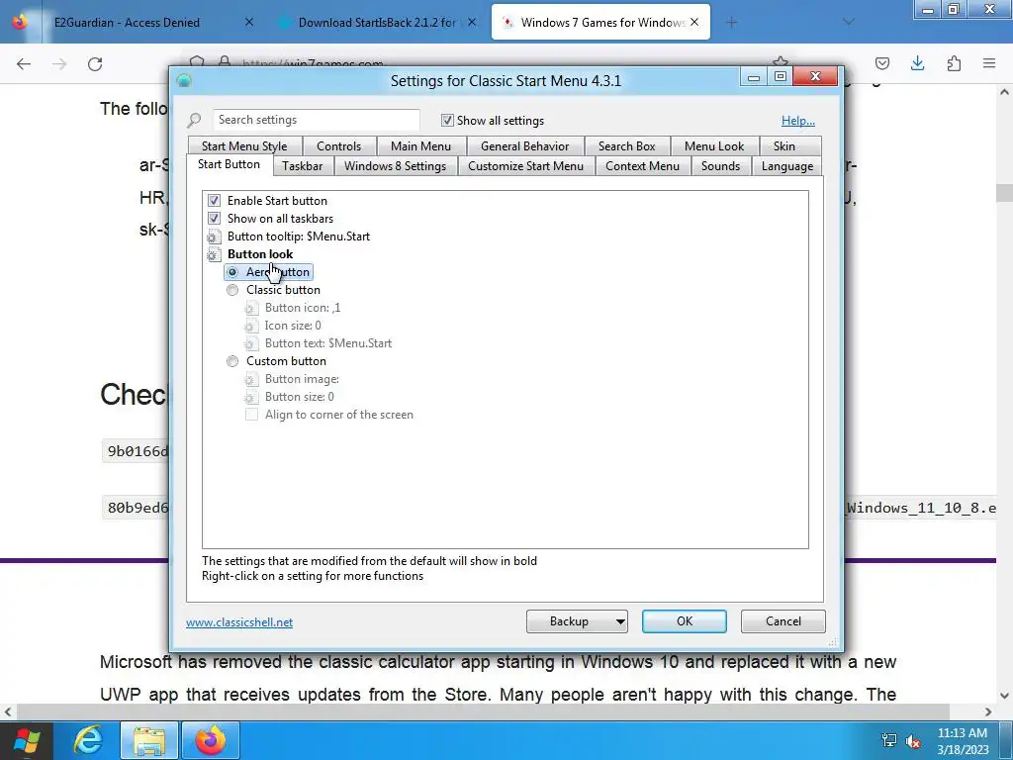Click the Firefox forward arrow

point(59,63)
